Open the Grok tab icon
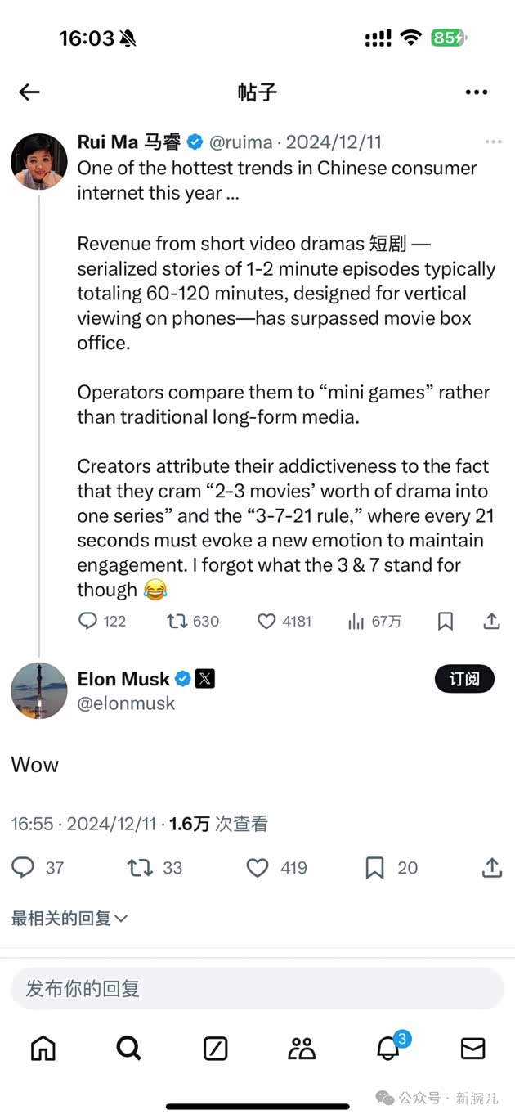 pos(215,1048)
